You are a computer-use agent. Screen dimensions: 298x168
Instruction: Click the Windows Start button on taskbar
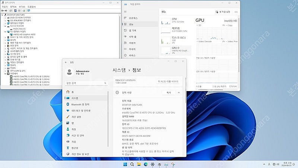(x=125, y=164)
